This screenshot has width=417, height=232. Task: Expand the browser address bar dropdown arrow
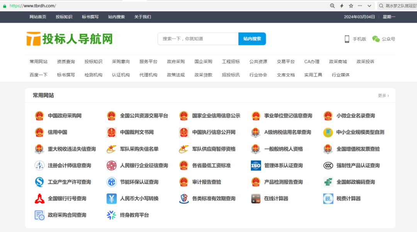pyautogui.click(x=370, y=6)
